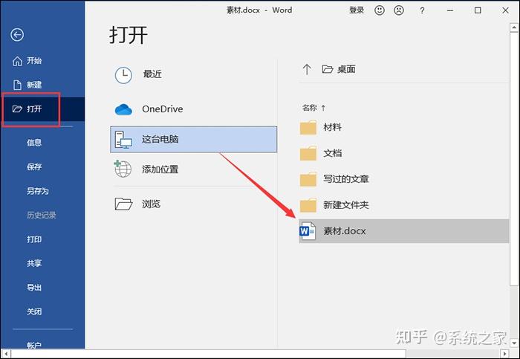Screen dimensions: 520x359
Task: Open the 信息 menu item
Action: [x=34, y=143]
